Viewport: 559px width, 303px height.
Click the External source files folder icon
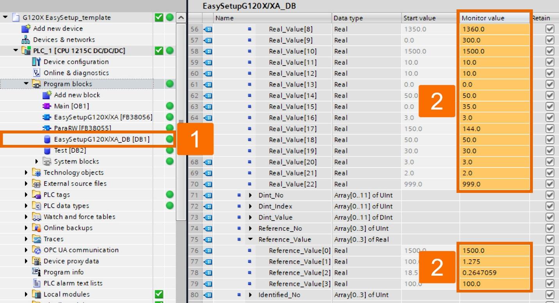(36, 184)
